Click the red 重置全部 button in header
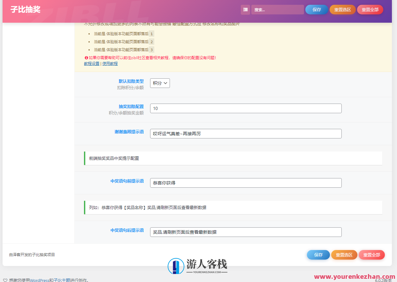This screenshot has height=282, width=397. [x=370, y=10]
